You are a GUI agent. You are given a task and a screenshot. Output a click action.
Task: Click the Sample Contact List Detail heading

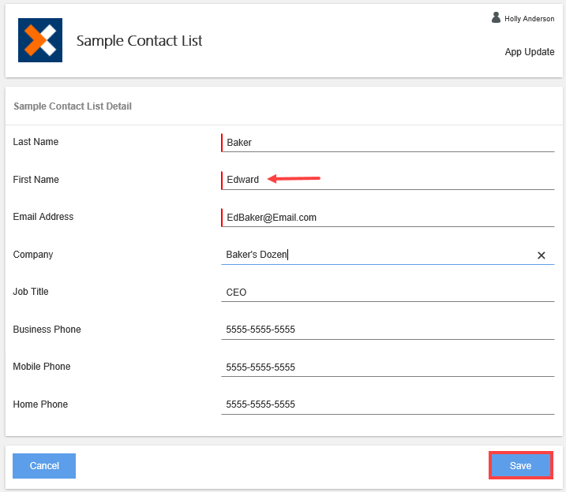pyautogui.click(x=73, y=106)
